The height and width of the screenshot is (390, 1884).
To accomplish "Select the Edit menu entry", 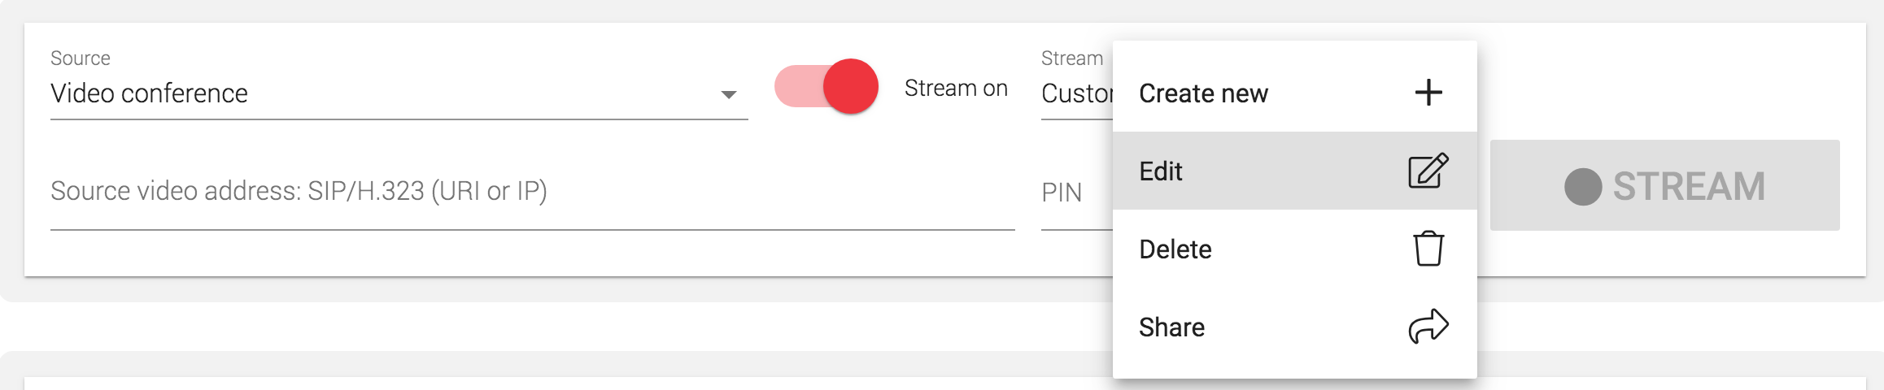I will [1161, 171].
